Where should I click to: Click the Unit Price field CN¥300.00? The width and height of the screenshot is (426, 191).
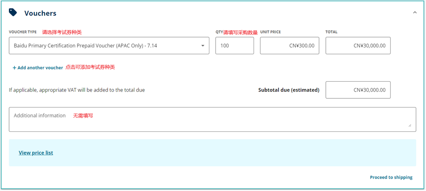point(290,46)
